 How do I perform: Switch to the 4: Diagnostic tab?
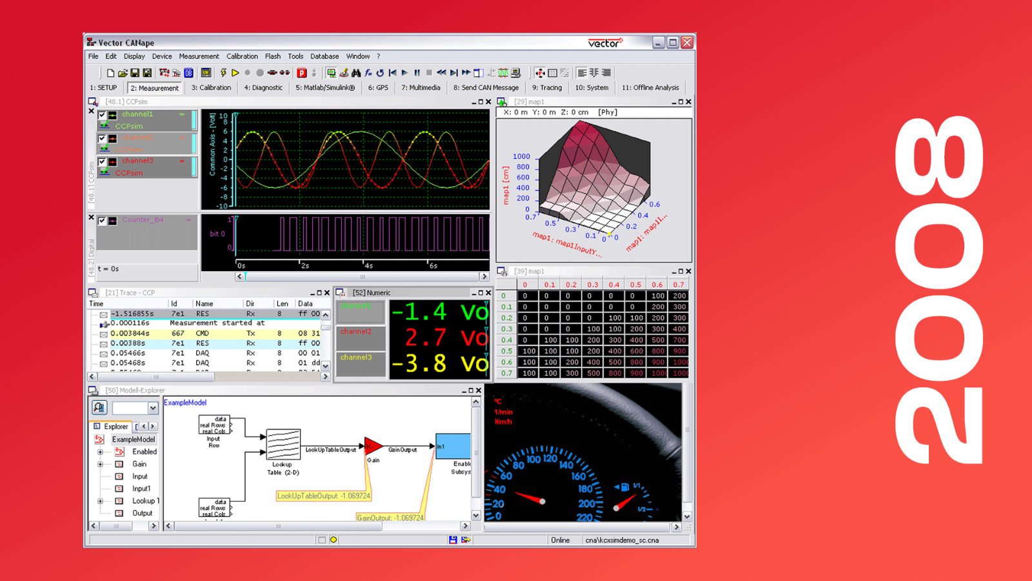click(x=263, y=88)
